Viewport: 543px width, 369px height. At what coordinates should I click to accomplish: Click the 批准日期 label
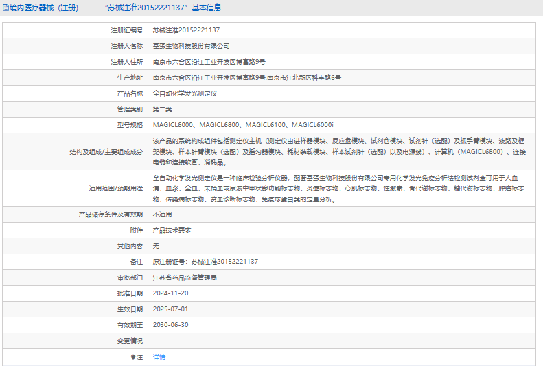tap(130, 293)
